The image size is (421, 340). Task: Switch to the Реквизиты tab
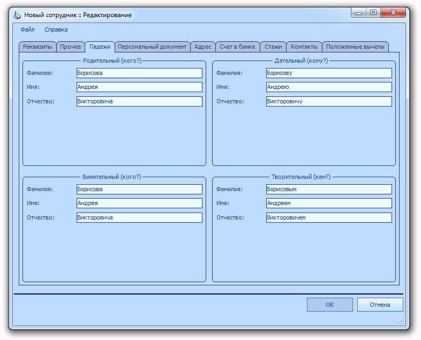pyautogui.click(x=37, y=47)
